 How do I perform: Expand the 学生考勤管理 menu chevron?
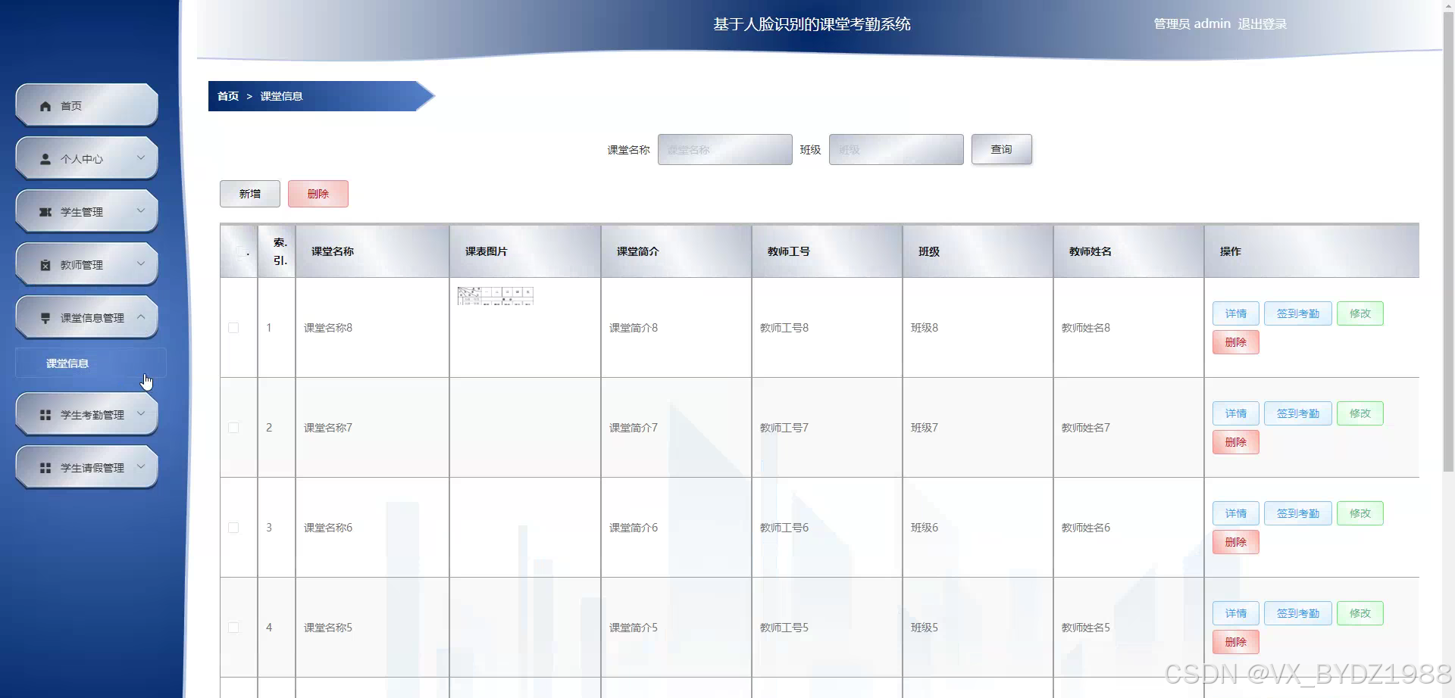pyautogui.click(x=141, y=414)
